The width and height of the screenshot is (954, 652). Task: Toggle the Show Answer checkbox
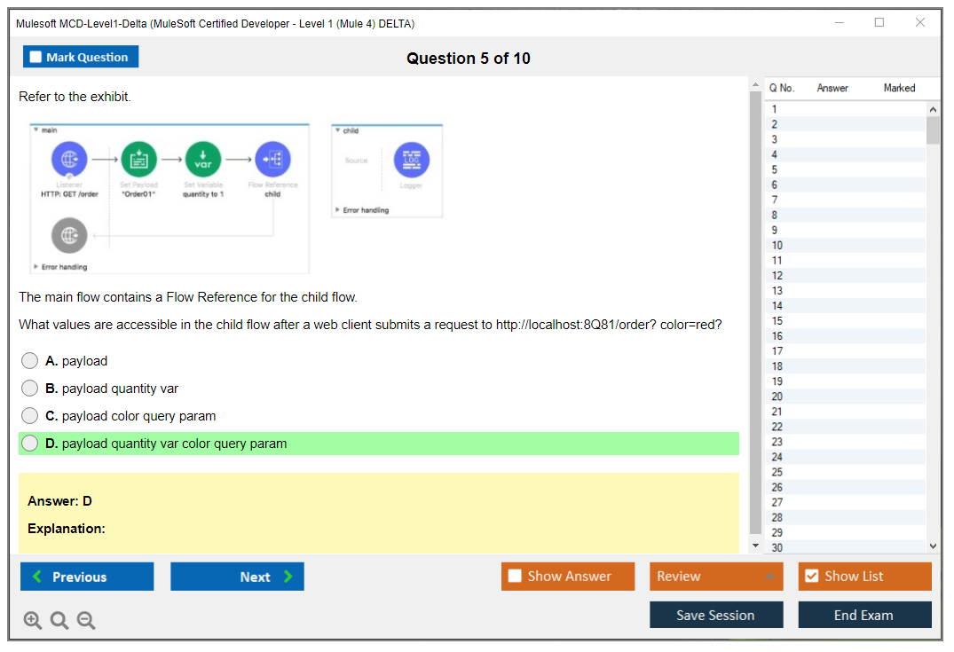pos(515,577)
